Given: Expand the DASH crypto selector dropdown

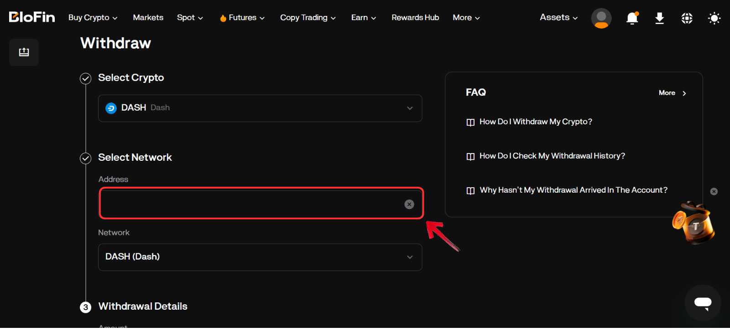Looking at the screenshot, I should (x=260, y=108).
